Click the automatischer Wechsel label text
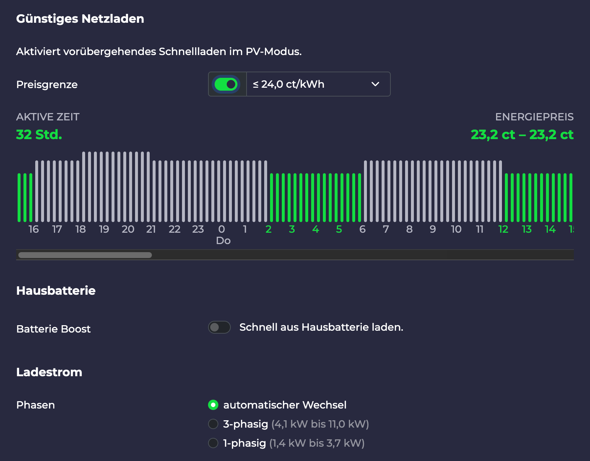 [285, 405]
